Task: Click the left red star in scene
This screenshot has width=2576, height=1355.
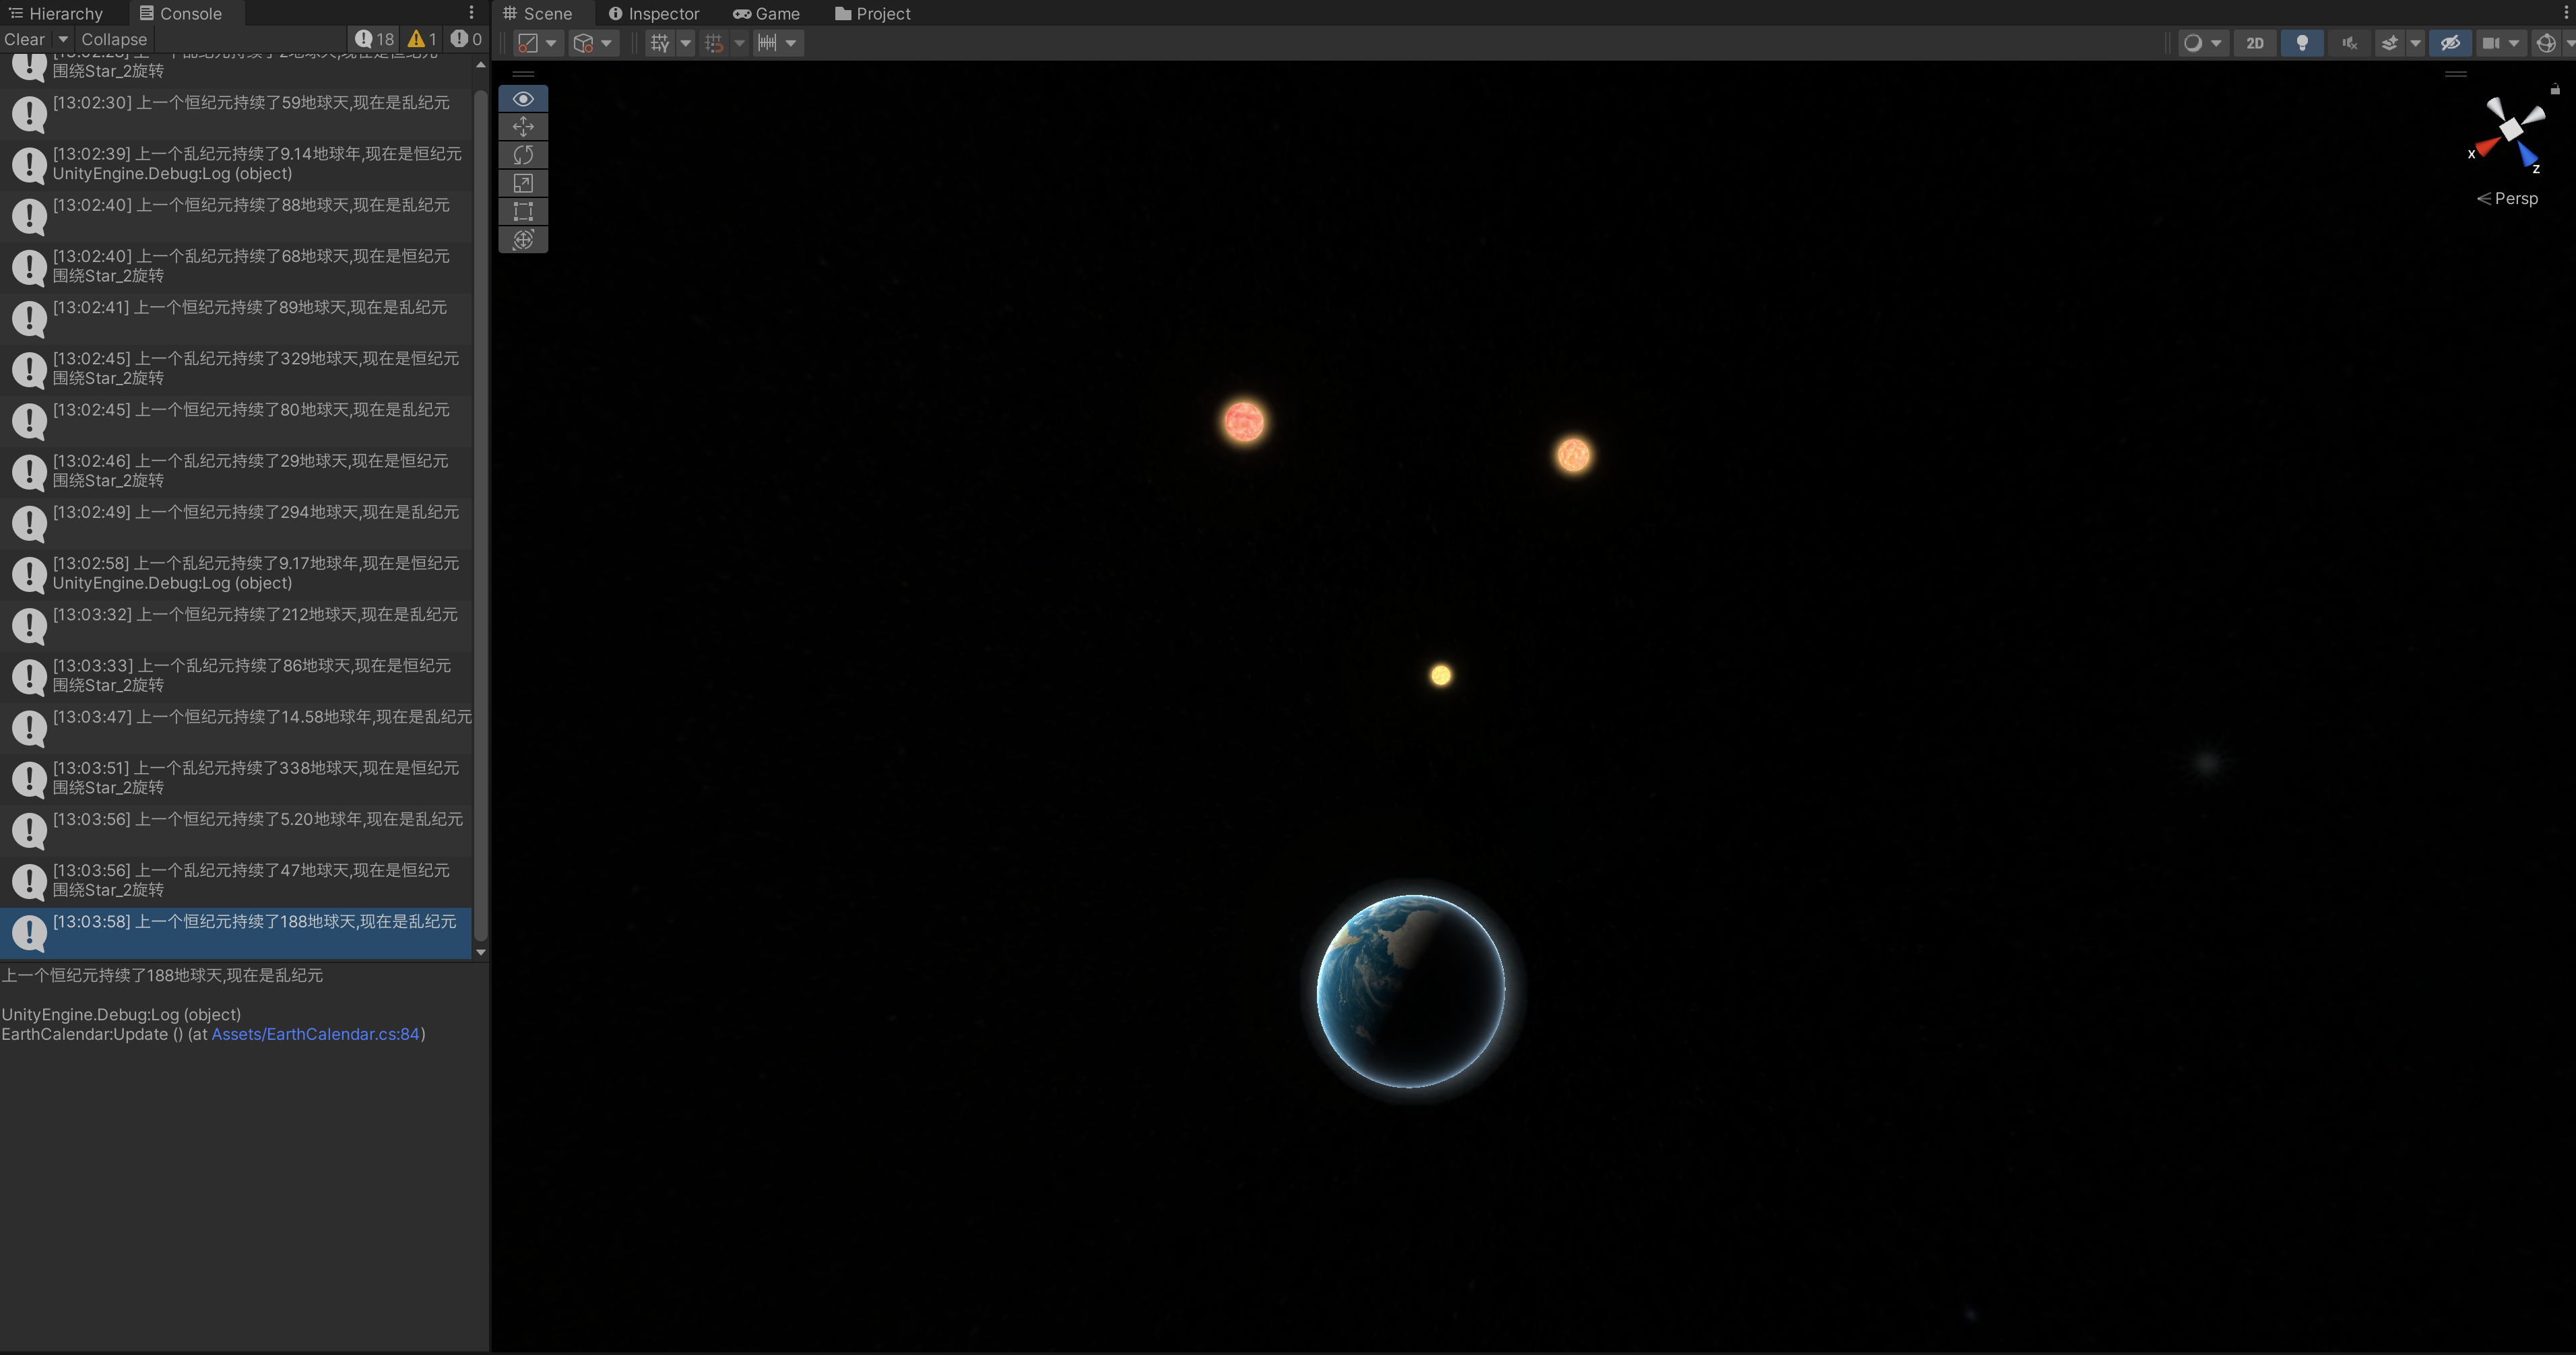Action: coord(1244,422)
